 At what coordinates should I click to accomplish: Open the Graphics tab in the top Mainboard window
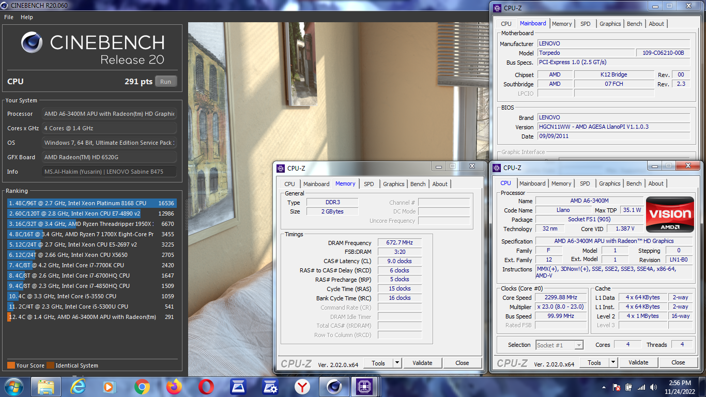pyautogui.click(x=610, y=24)
